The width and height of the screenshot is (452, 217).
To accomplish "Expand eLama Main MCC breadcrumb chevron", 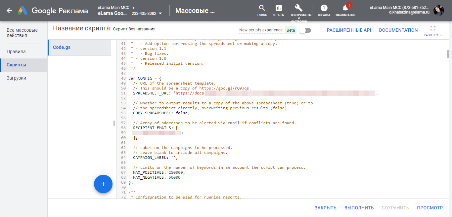I will coord(133,7).
